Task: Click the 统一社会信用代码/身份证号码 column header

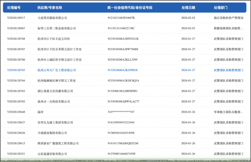Action: tap(130, 7)
